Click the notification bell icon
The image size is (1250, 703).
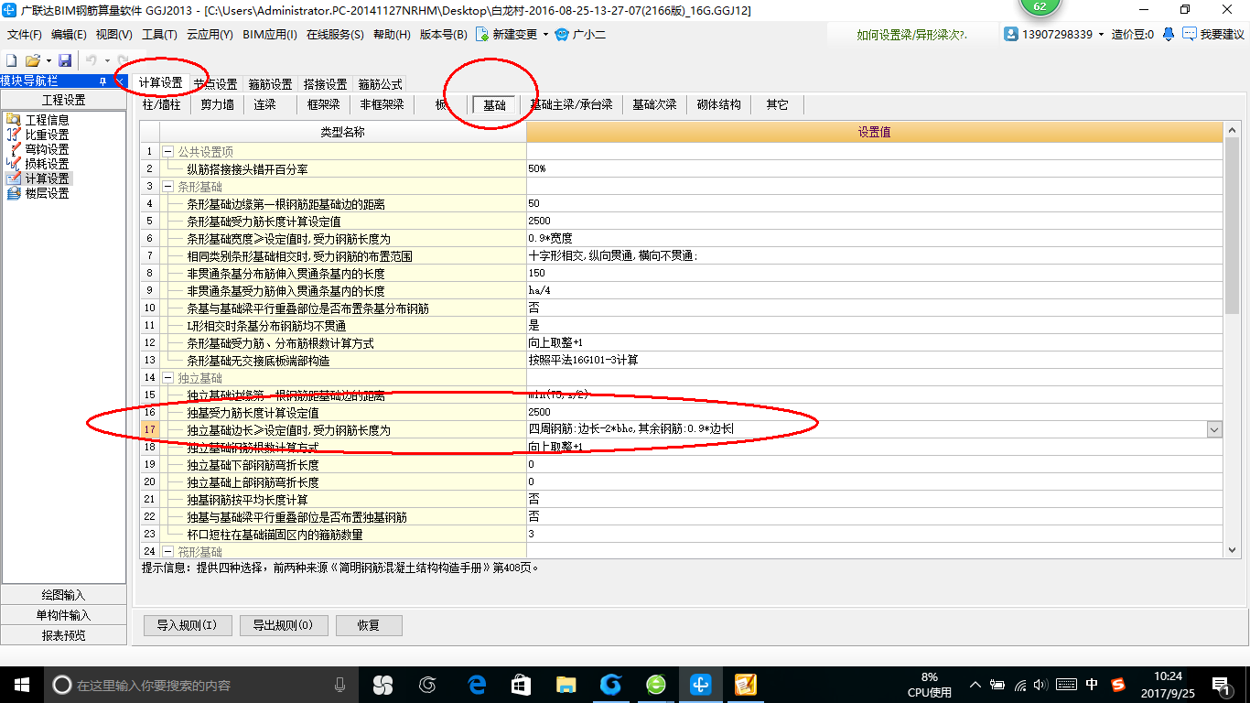[x=1169, y=34]
